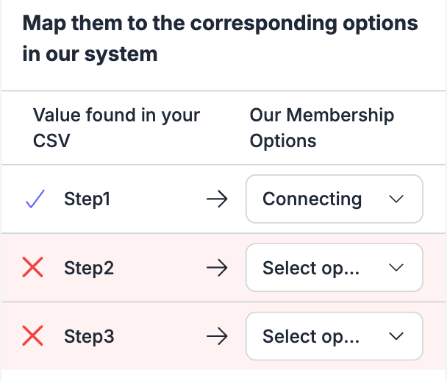
Task: Open the Connecting dropdown for Step1
Action: pyautogui.click(x=335, y=199)
